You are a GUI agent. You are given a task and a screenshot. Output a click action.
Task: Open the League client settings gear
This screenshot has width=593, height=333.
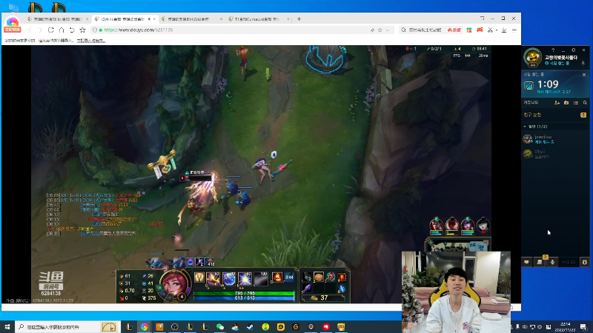(573, 50)
